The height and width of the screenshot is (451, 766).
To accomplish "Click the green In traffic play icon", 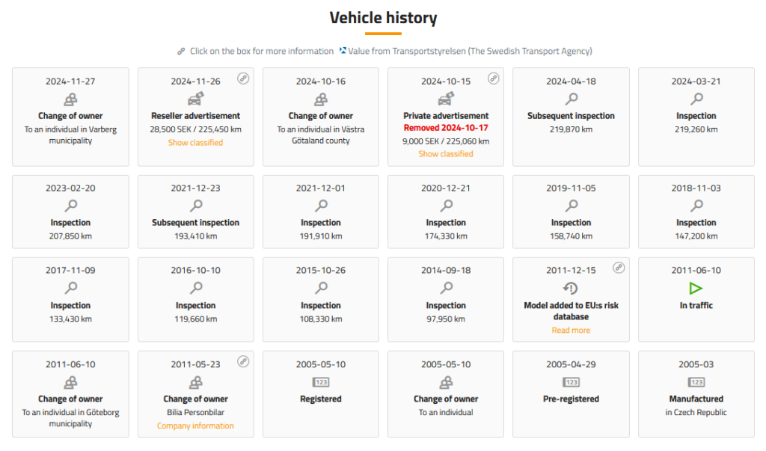I will pyautogui.click(x=696, y=288).
